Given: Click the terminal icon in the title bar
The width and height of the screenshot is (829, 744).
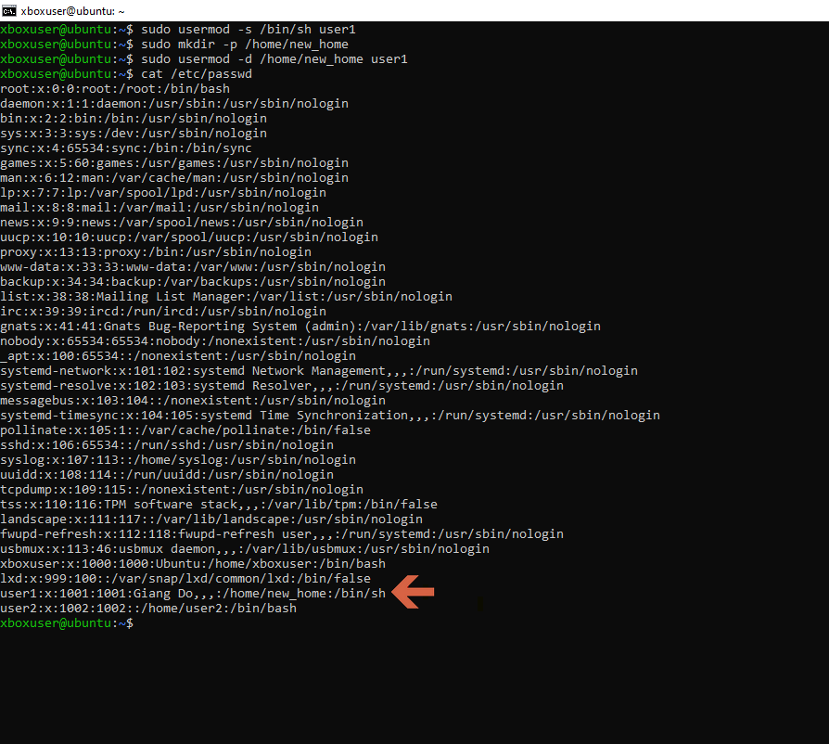Looking at the screenshot, I should coord(10,10).
